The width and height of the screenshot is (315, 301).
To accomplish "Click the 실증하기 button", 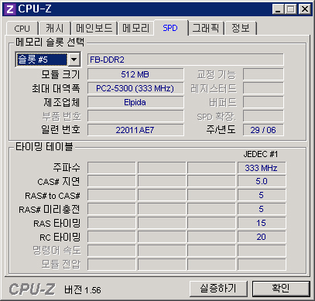I will click(x=218, y=289).
